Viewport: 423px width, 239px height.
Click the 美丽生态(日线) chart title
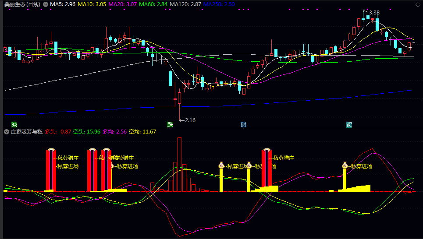[23, 4]
